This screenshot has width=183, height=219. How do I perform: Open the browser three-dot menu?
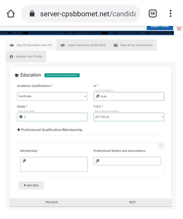170,14
